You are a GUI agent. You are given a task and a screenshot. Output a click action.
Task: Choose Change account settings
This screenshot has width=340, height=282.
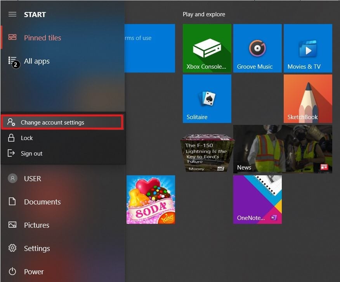pos(62,123)
